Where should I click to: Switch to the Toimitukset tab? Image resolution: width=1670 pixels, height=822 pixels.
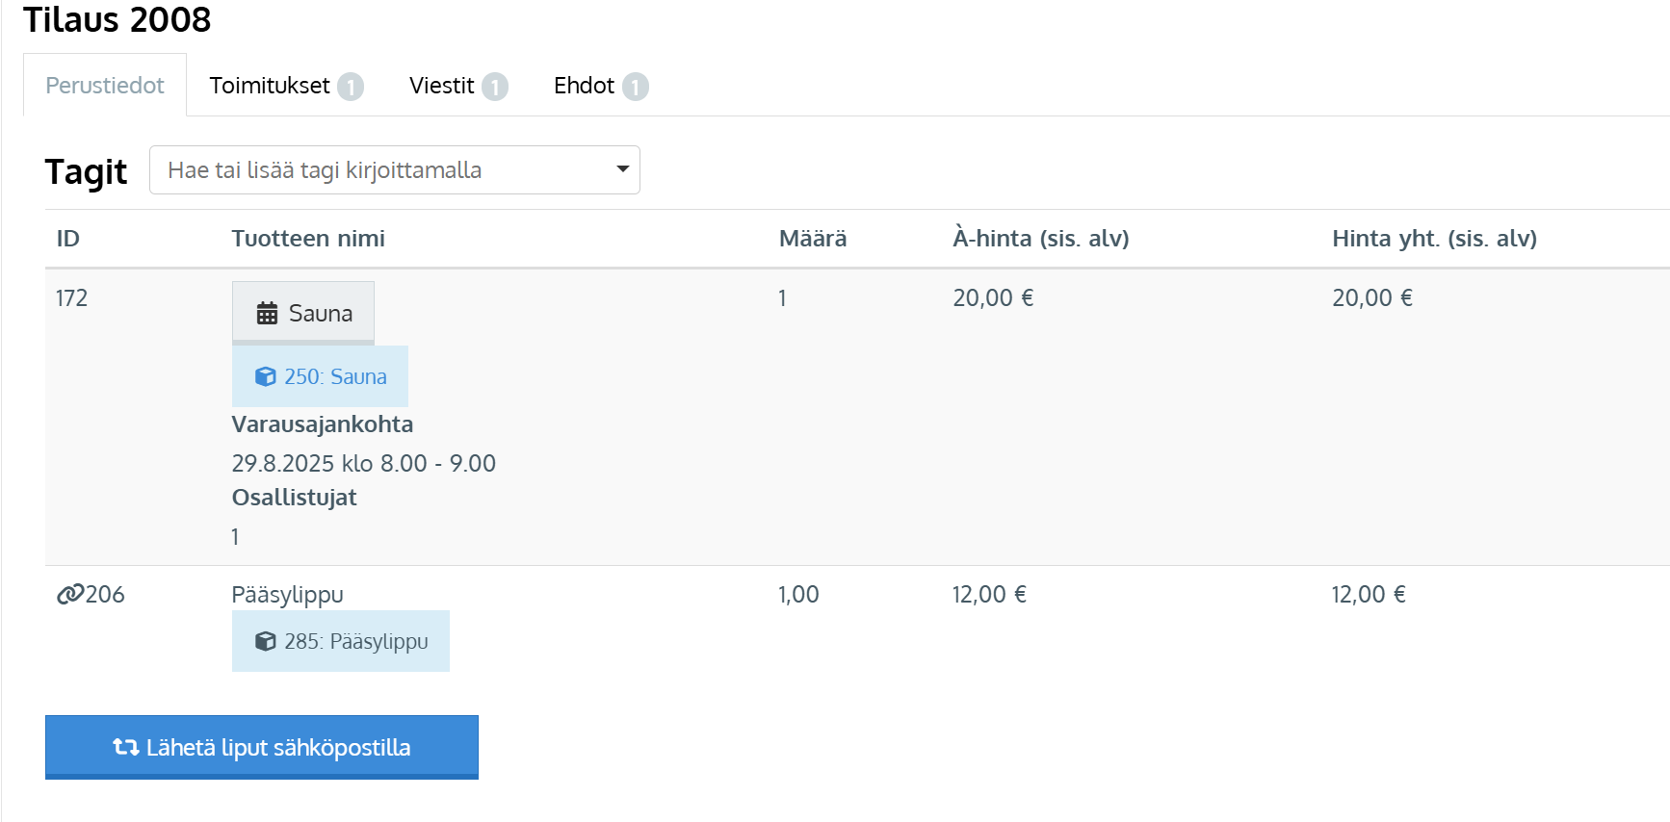pos(286,85)
